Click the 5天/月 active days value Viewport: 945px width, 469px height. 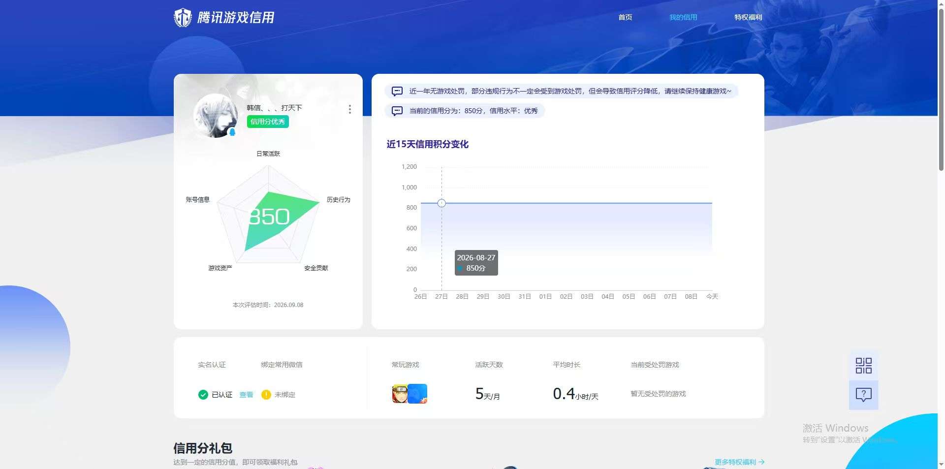point(487,394)
